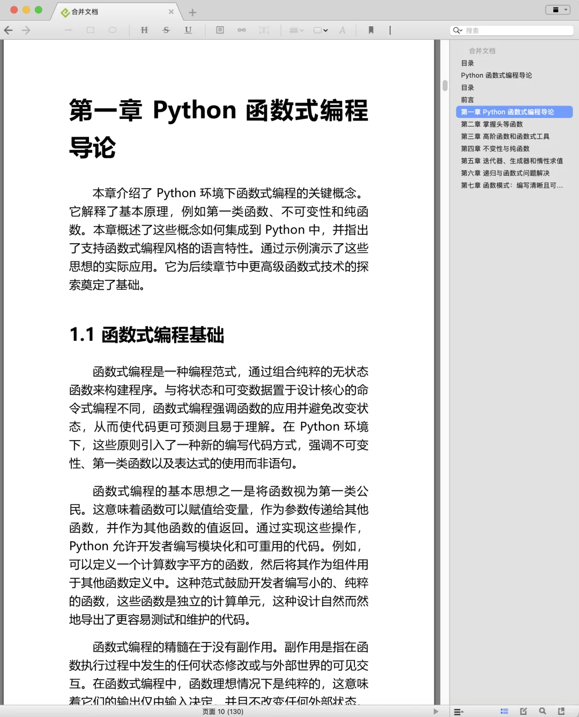Open the shape color dropdown
This screenshot has height=717, width=579.
click(x=321, y=30)
